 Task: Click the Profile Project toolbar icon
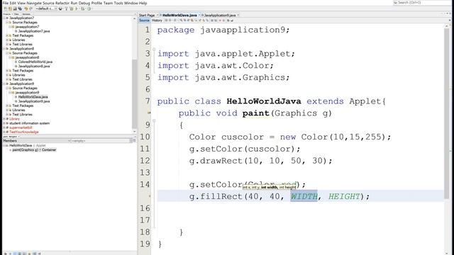(x=89, y=8)
